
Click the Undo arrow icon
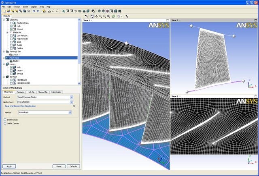(x=34, y=11)
